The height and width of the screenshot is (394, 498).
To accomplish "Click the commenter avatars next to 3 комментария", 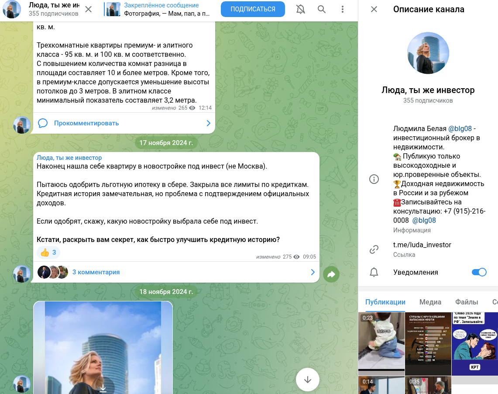I will point(53,272).
